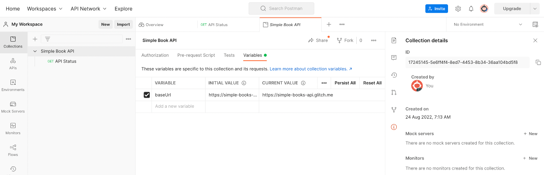Open the Pull requests icon in right sidebar
This screenshot has height=175, width=544.
pyautogui.click(x=394, y=92)
